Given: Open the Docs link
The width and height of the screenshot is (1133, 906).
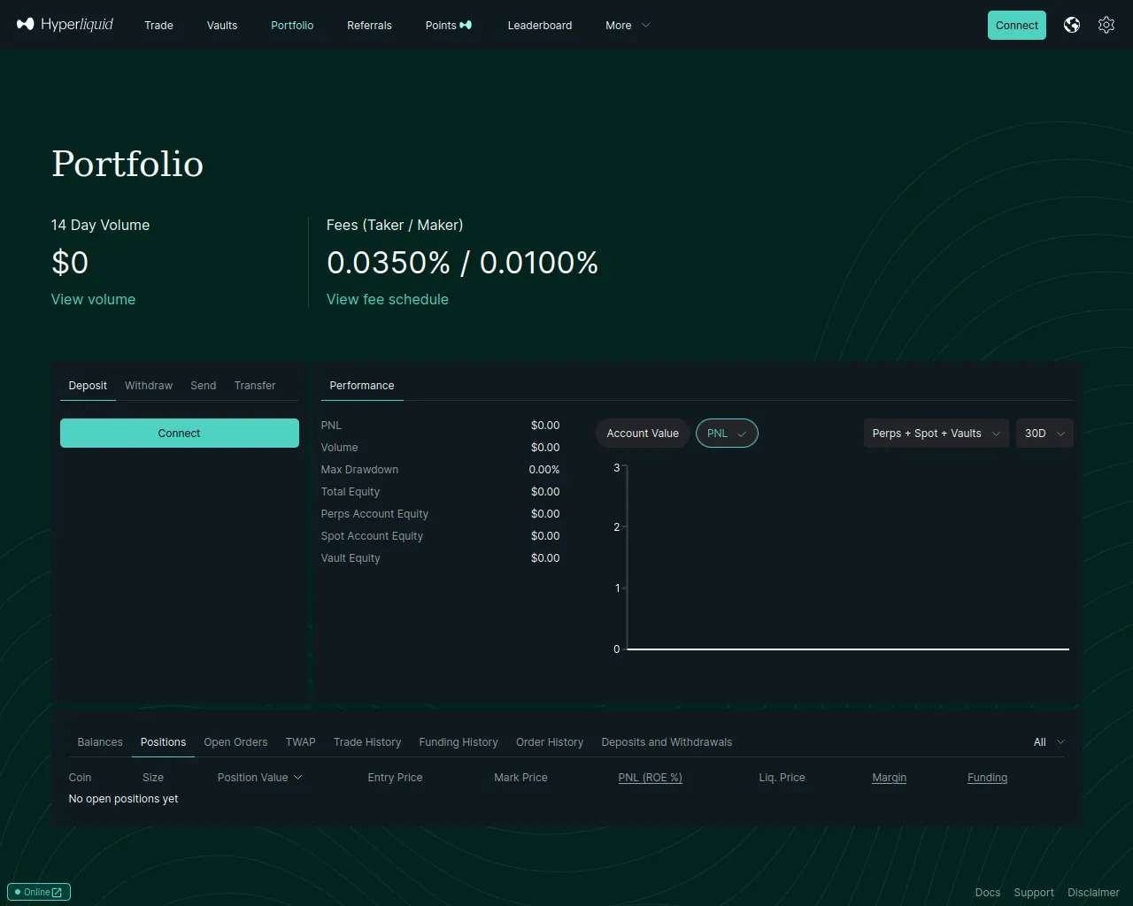Looking at the screenshot, I should [x=988, y=893].
